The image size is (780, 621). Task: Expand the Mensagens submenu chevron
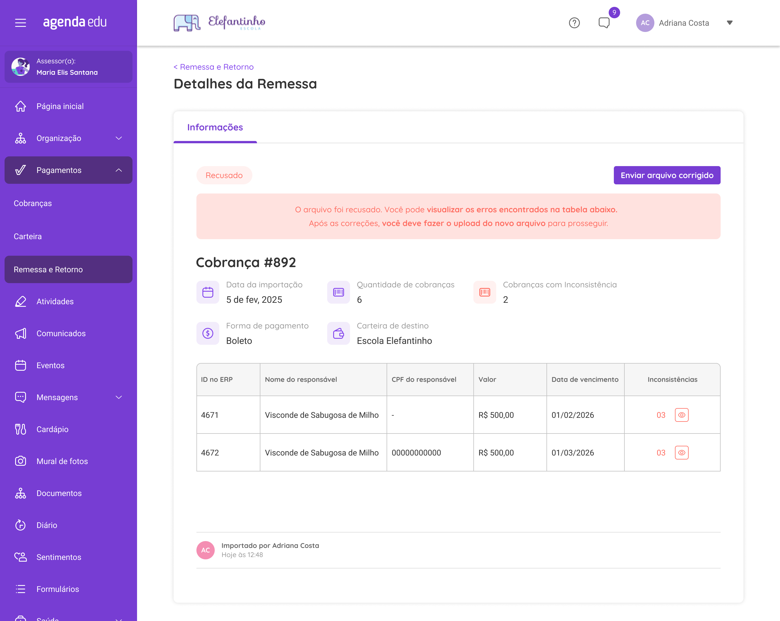(119, 397)
